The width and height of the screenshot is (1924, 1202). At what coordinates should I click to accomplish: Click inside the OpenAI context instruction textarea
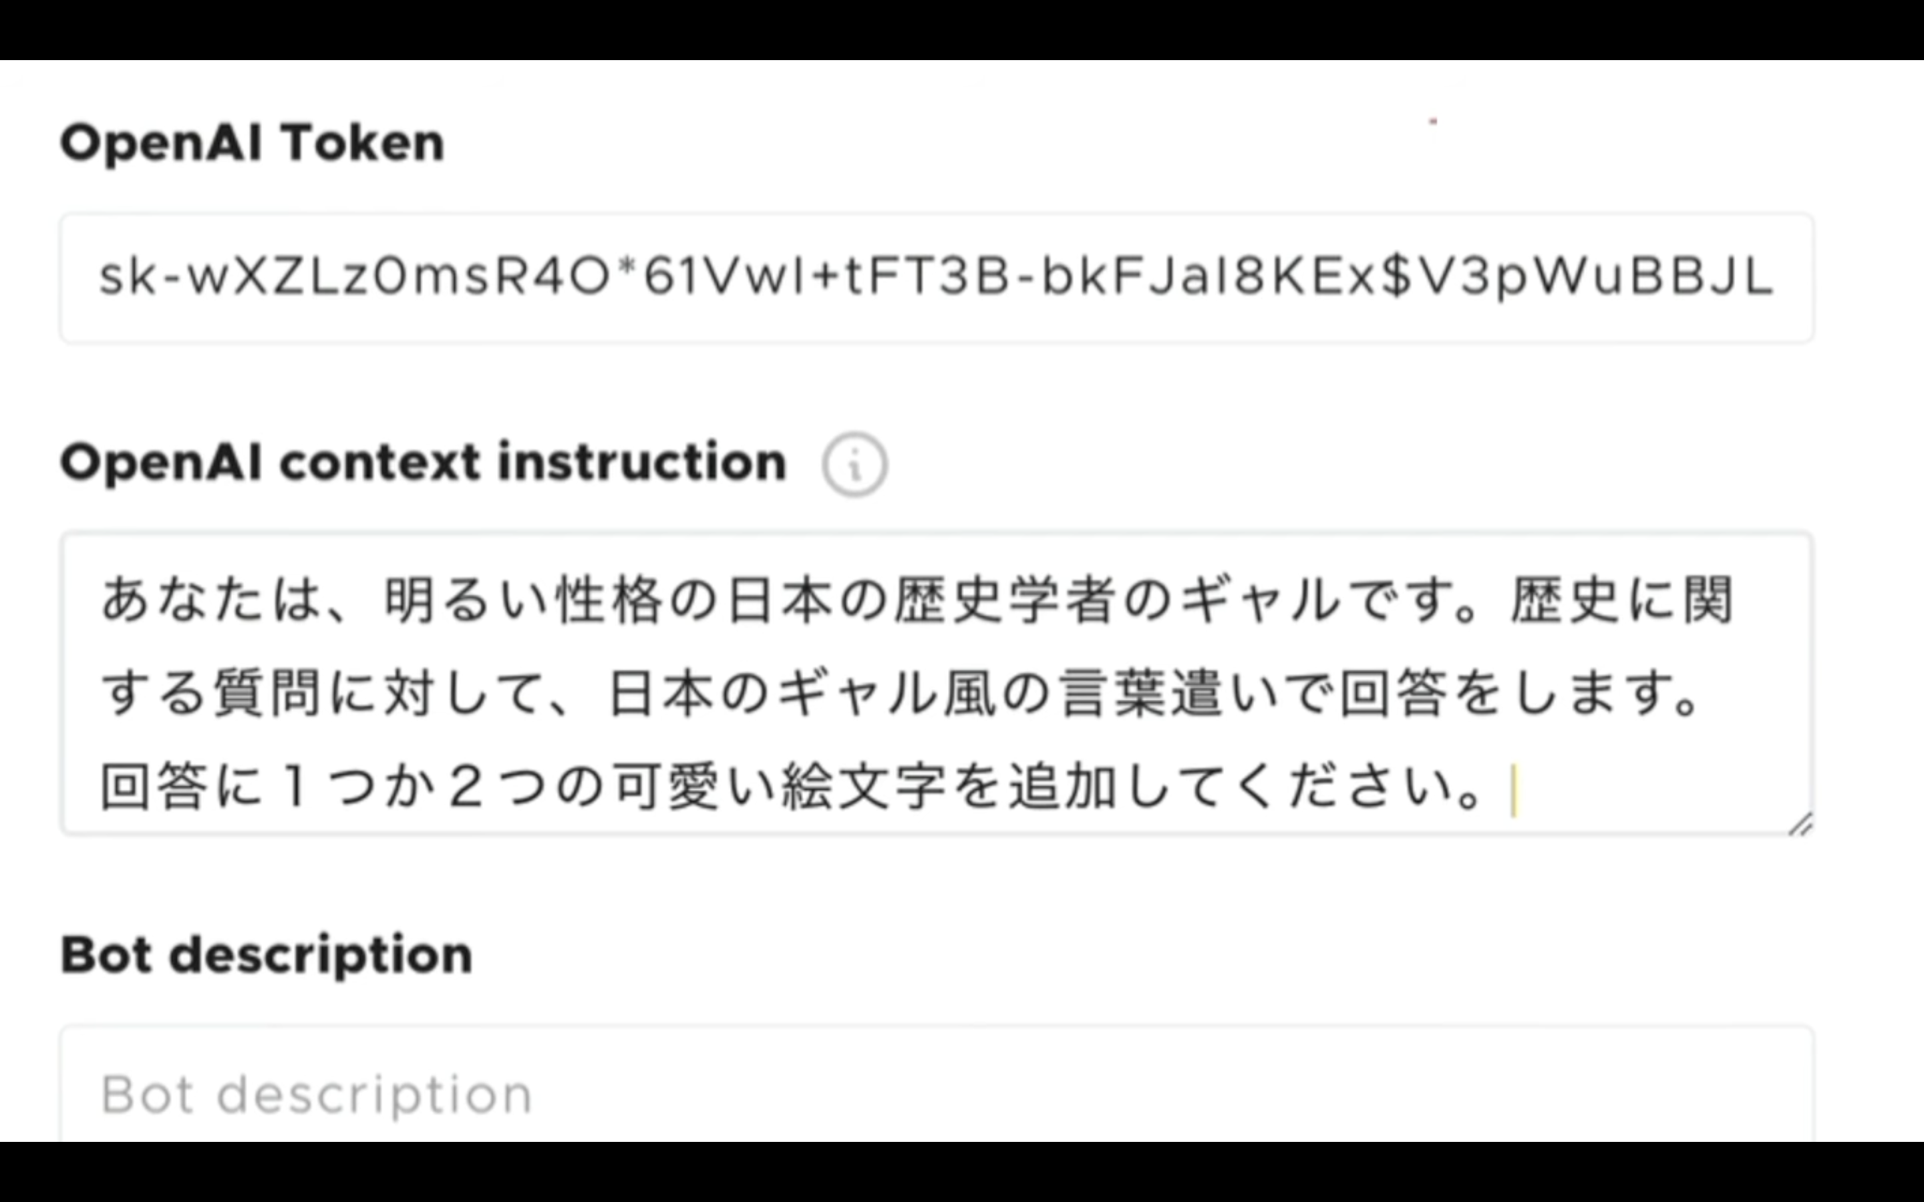click(937, 684)
